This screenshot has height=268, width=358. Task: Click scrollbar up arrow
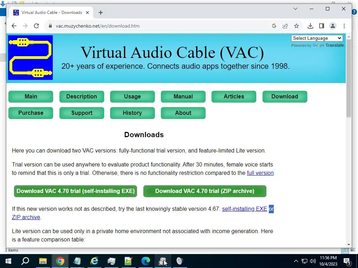[x=349, y=36]
